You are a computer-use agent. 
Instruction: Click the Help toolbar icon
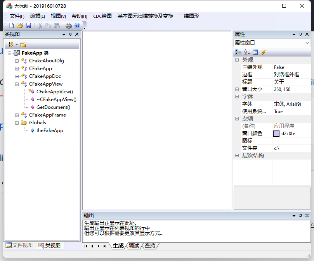pyautogui.click(x=78, y=25)
